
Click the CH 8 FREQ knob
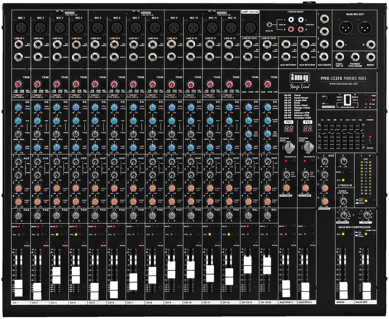152,134
